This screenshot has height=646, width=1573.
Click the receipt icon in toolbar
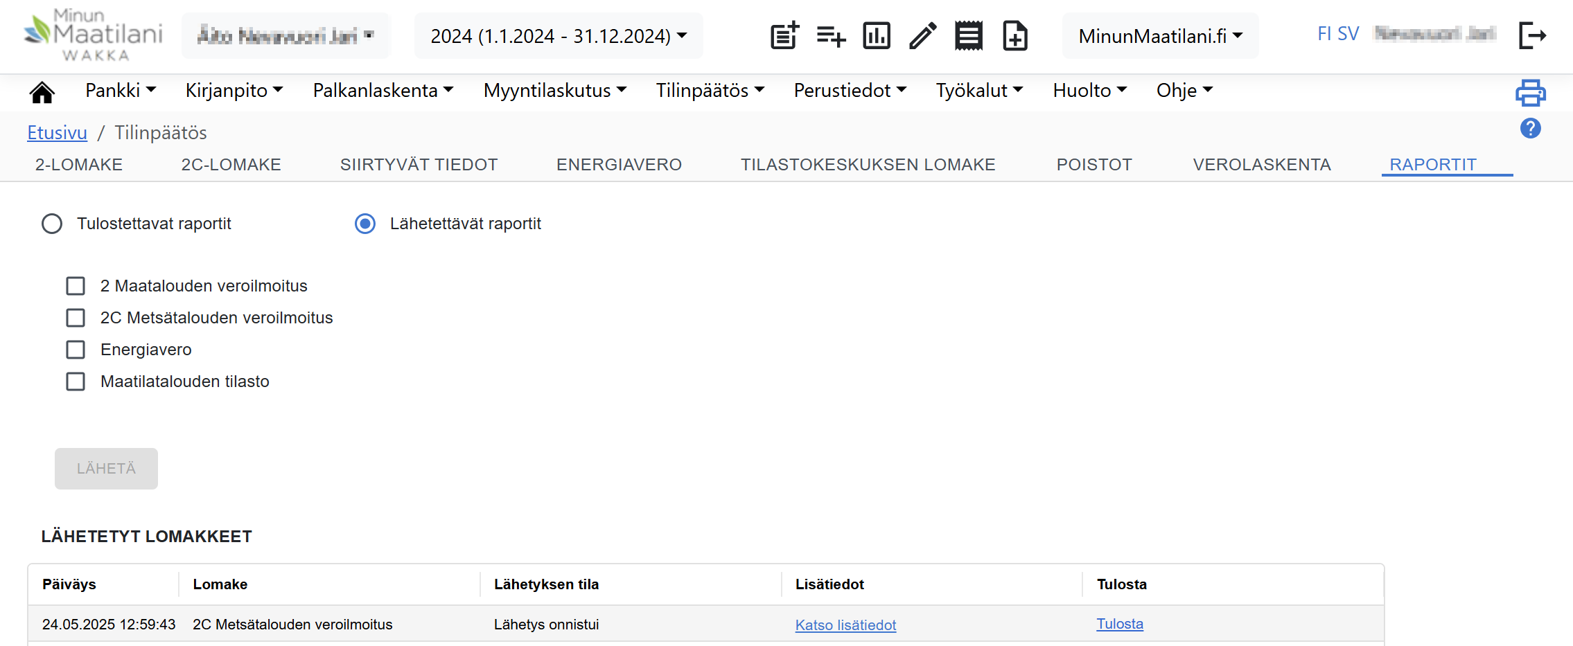tap(969, 35)
